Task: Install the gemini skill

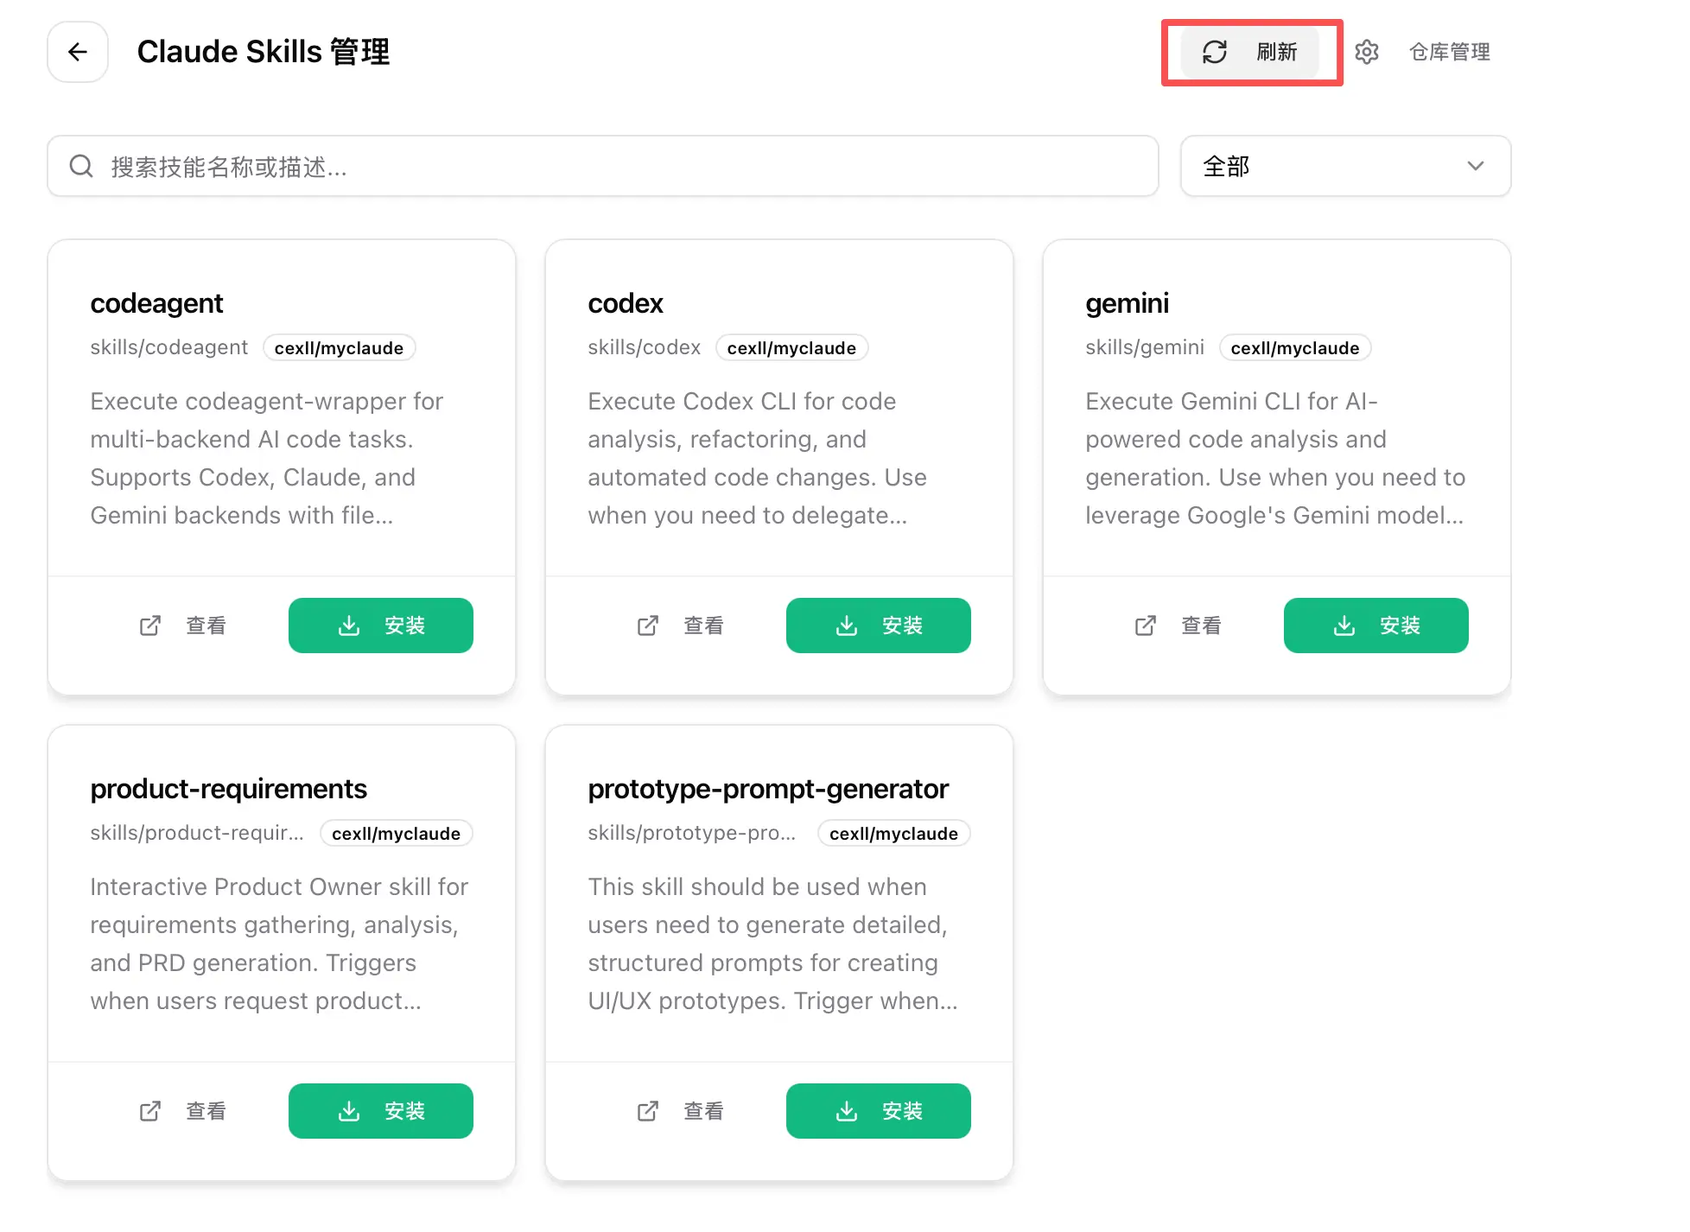Action: coord(1376,626)
